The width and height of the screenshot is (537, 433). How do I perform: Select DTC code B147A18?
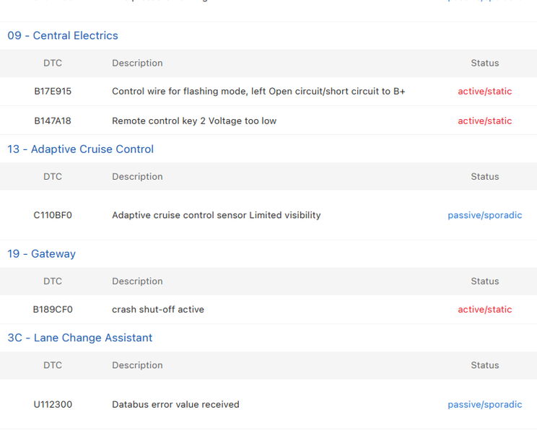click(53, 121)
